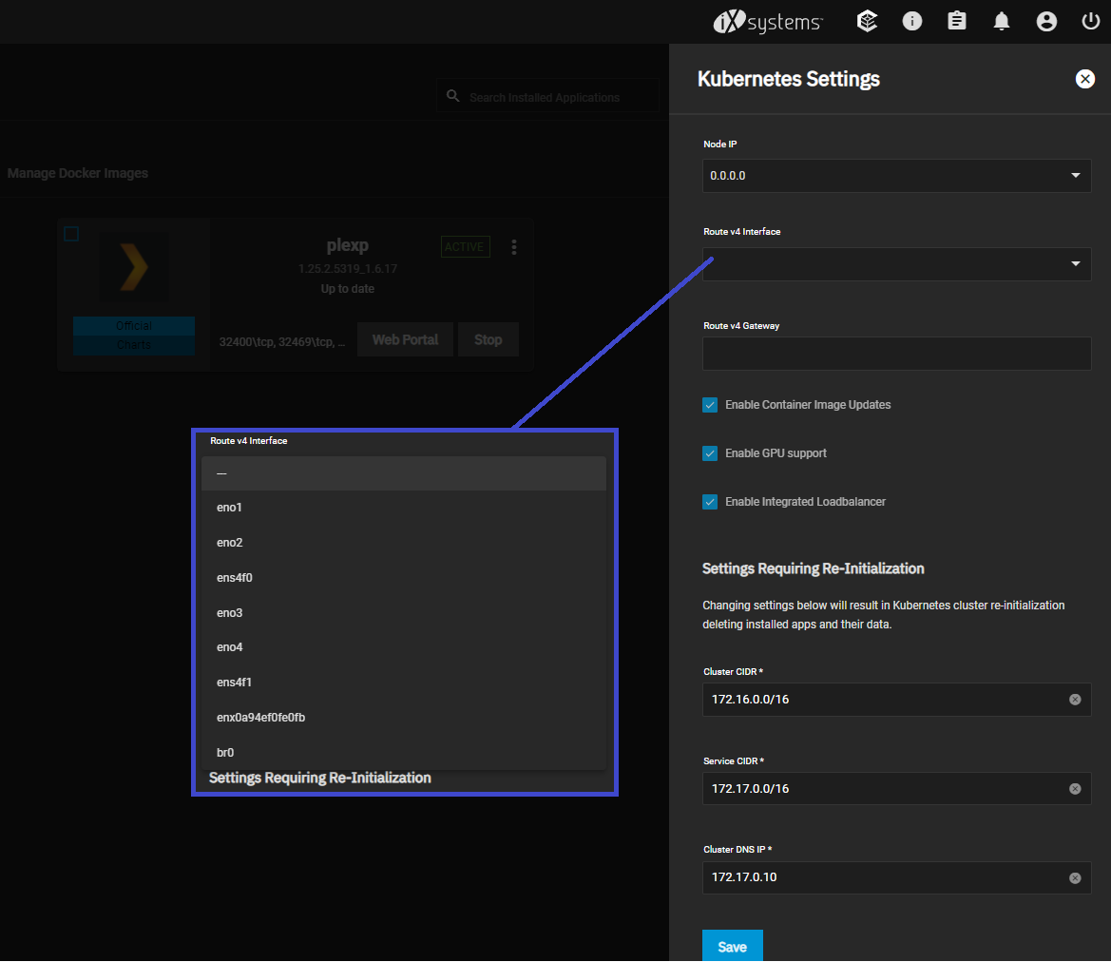Focus the Search Installed Applications box
The height and width of the screenshot is (962, 1111).
click(547, 96)
